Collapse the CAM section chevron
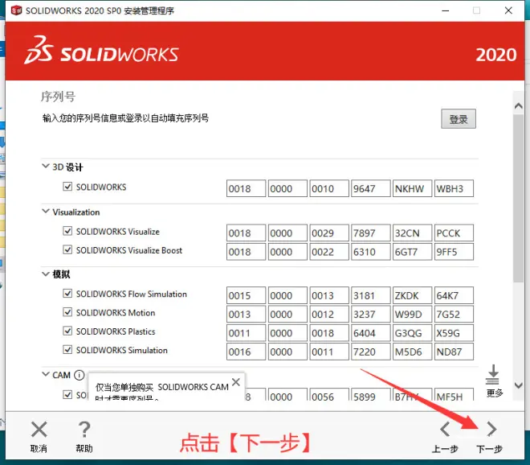Image resolution: width=530 pixels, height=465 pixels. tap(46, 374)
